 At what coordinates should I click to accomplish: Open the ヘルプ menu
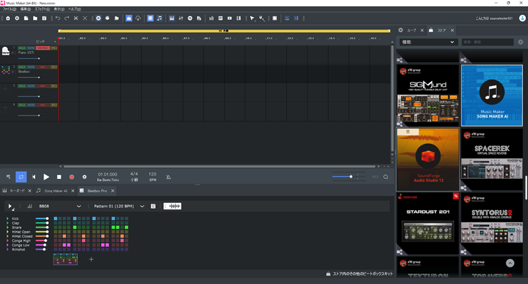pyautogui.click(x=75, y=9)
